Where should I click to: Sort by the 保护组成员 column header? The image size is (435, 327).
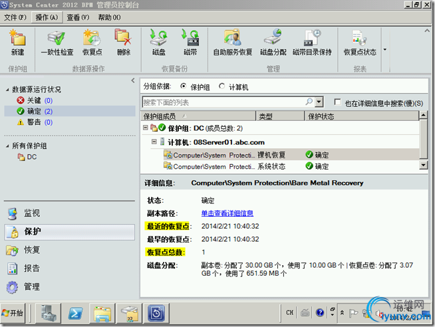(198, 116)
